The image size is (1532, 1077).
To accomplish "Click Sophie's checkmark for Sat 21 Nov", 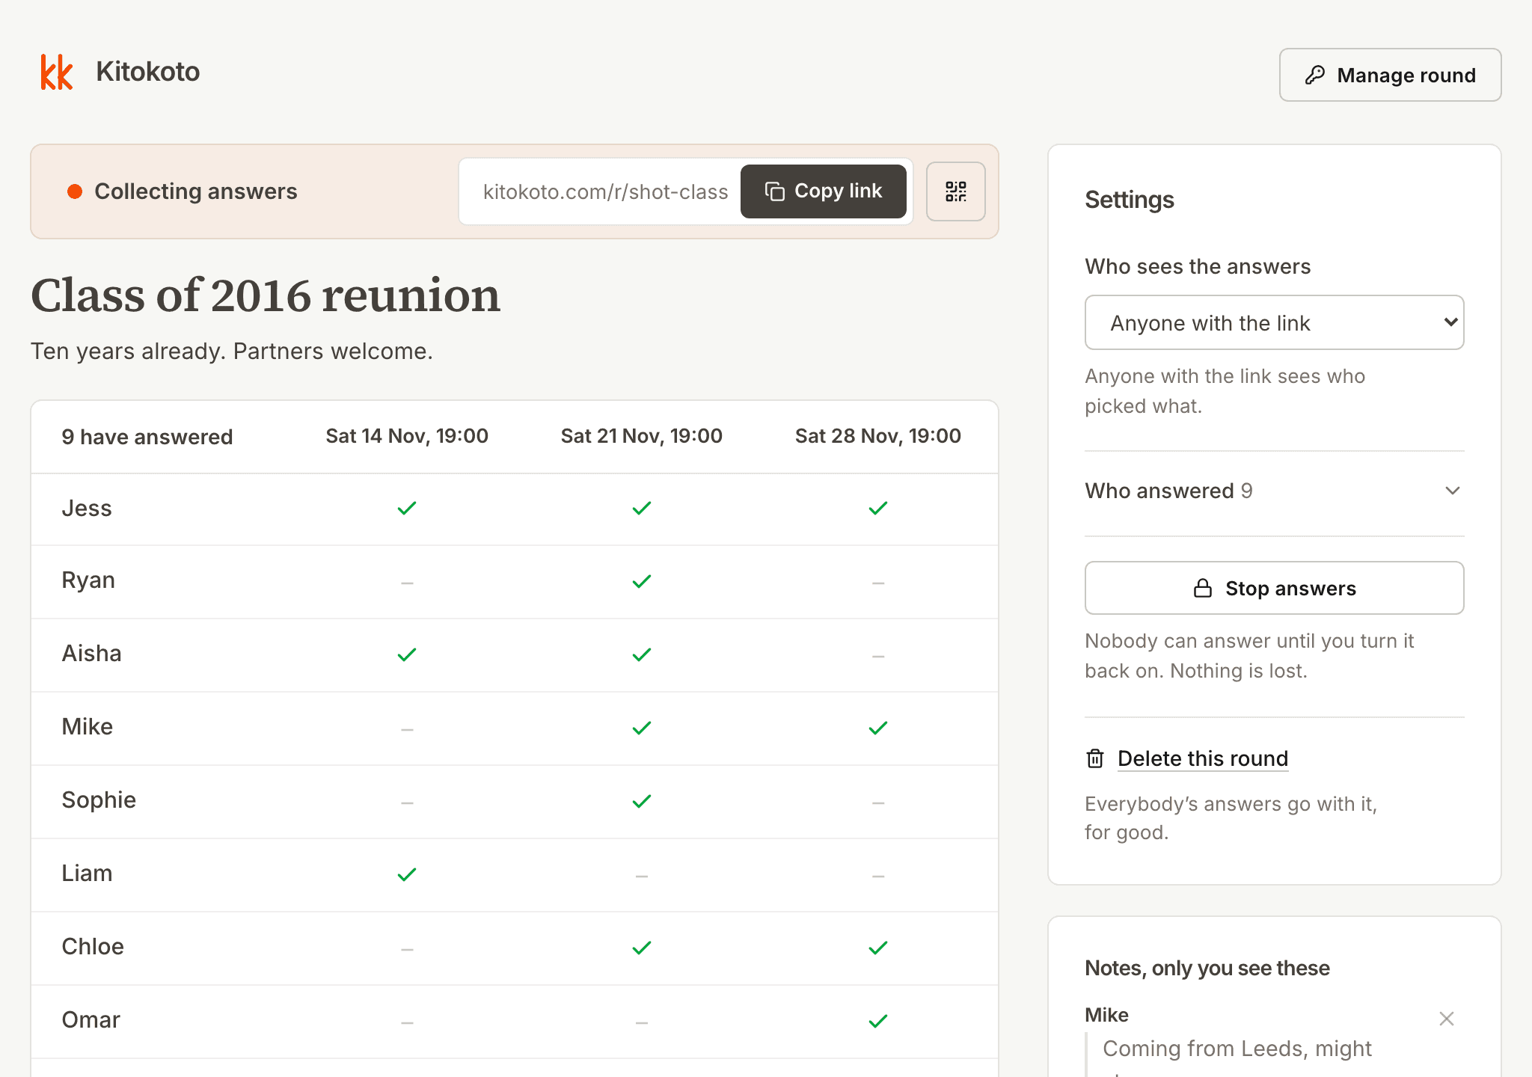I will pyautogui.click(x=642, y=802).
